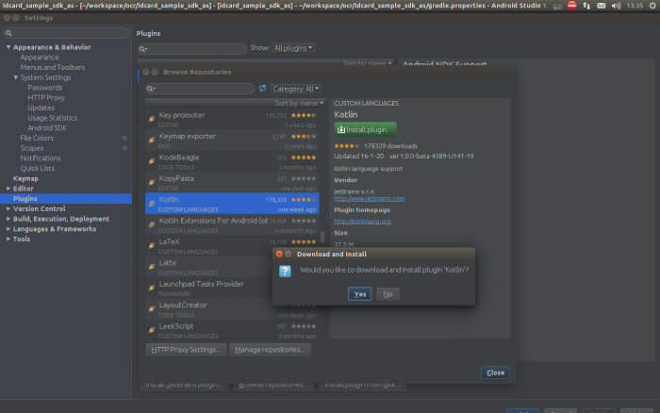Click the LaTeX plug icon
The image size is (660, 413).
(152, 245)
